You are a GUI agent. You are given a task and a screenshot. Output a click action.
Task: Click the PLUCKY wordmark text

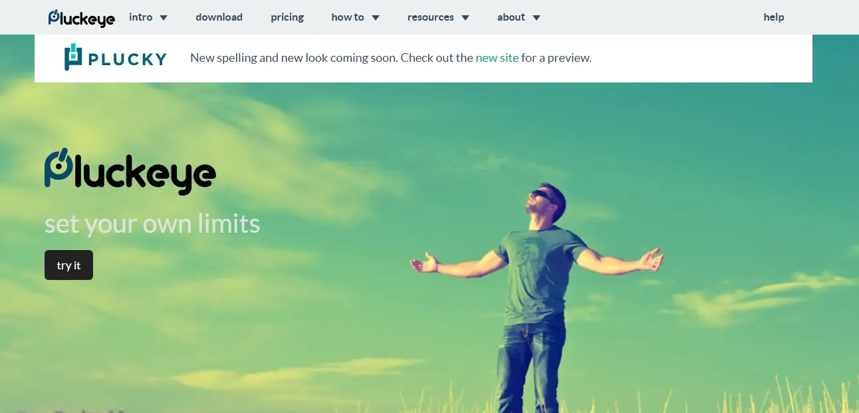pyautogui.click(x=127, y=59)
